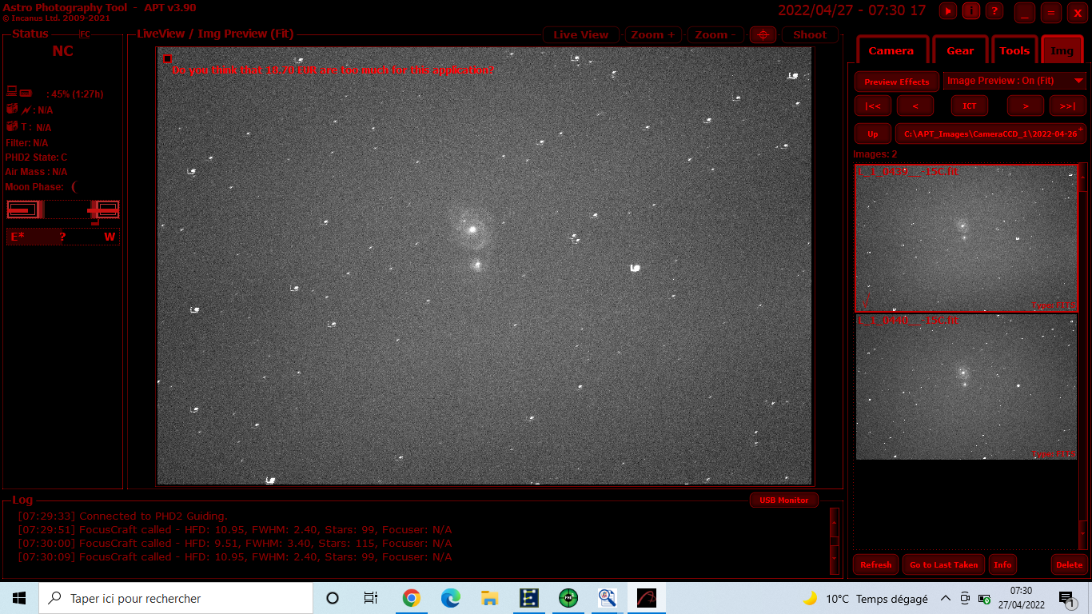The width and height of the screenshot is (1092, 614).
Task: Open help with the '?' title bar button
Action: click(994, 11)
